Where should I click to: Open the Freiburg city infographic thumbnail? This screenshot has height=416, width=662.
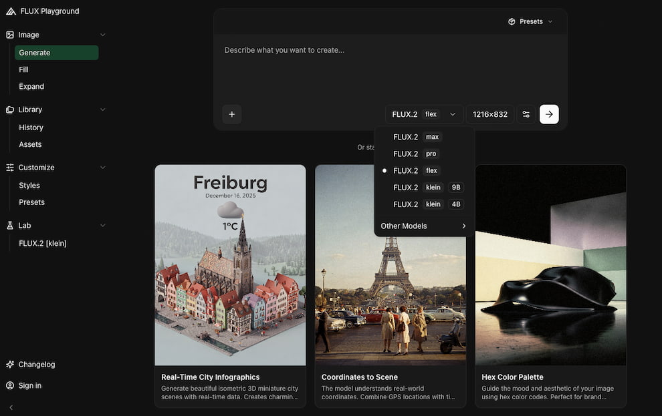230,265
